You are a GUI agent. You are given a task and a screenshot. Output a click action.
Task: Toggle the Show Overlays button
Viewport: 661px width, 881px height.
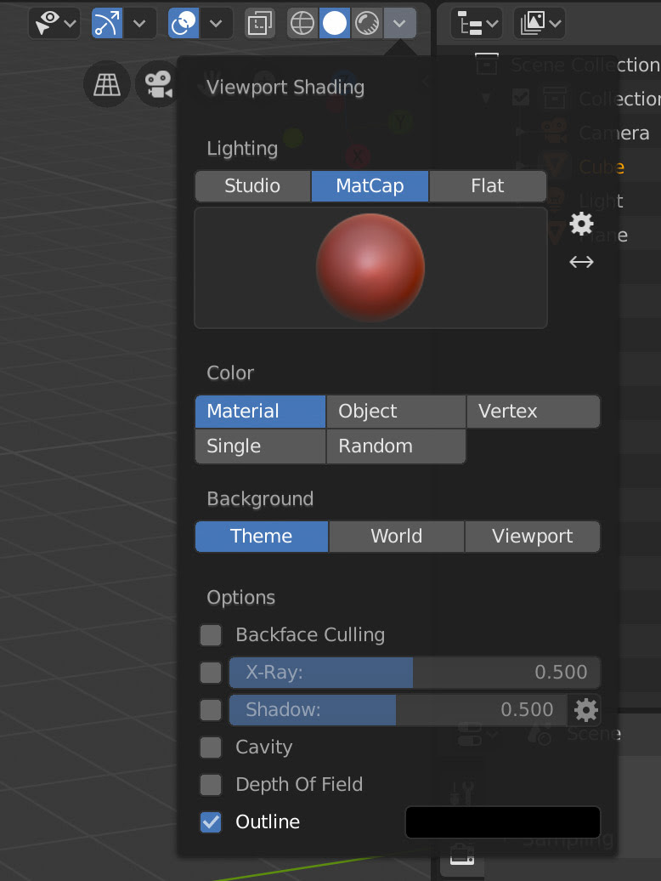click(x=184, y=23)
